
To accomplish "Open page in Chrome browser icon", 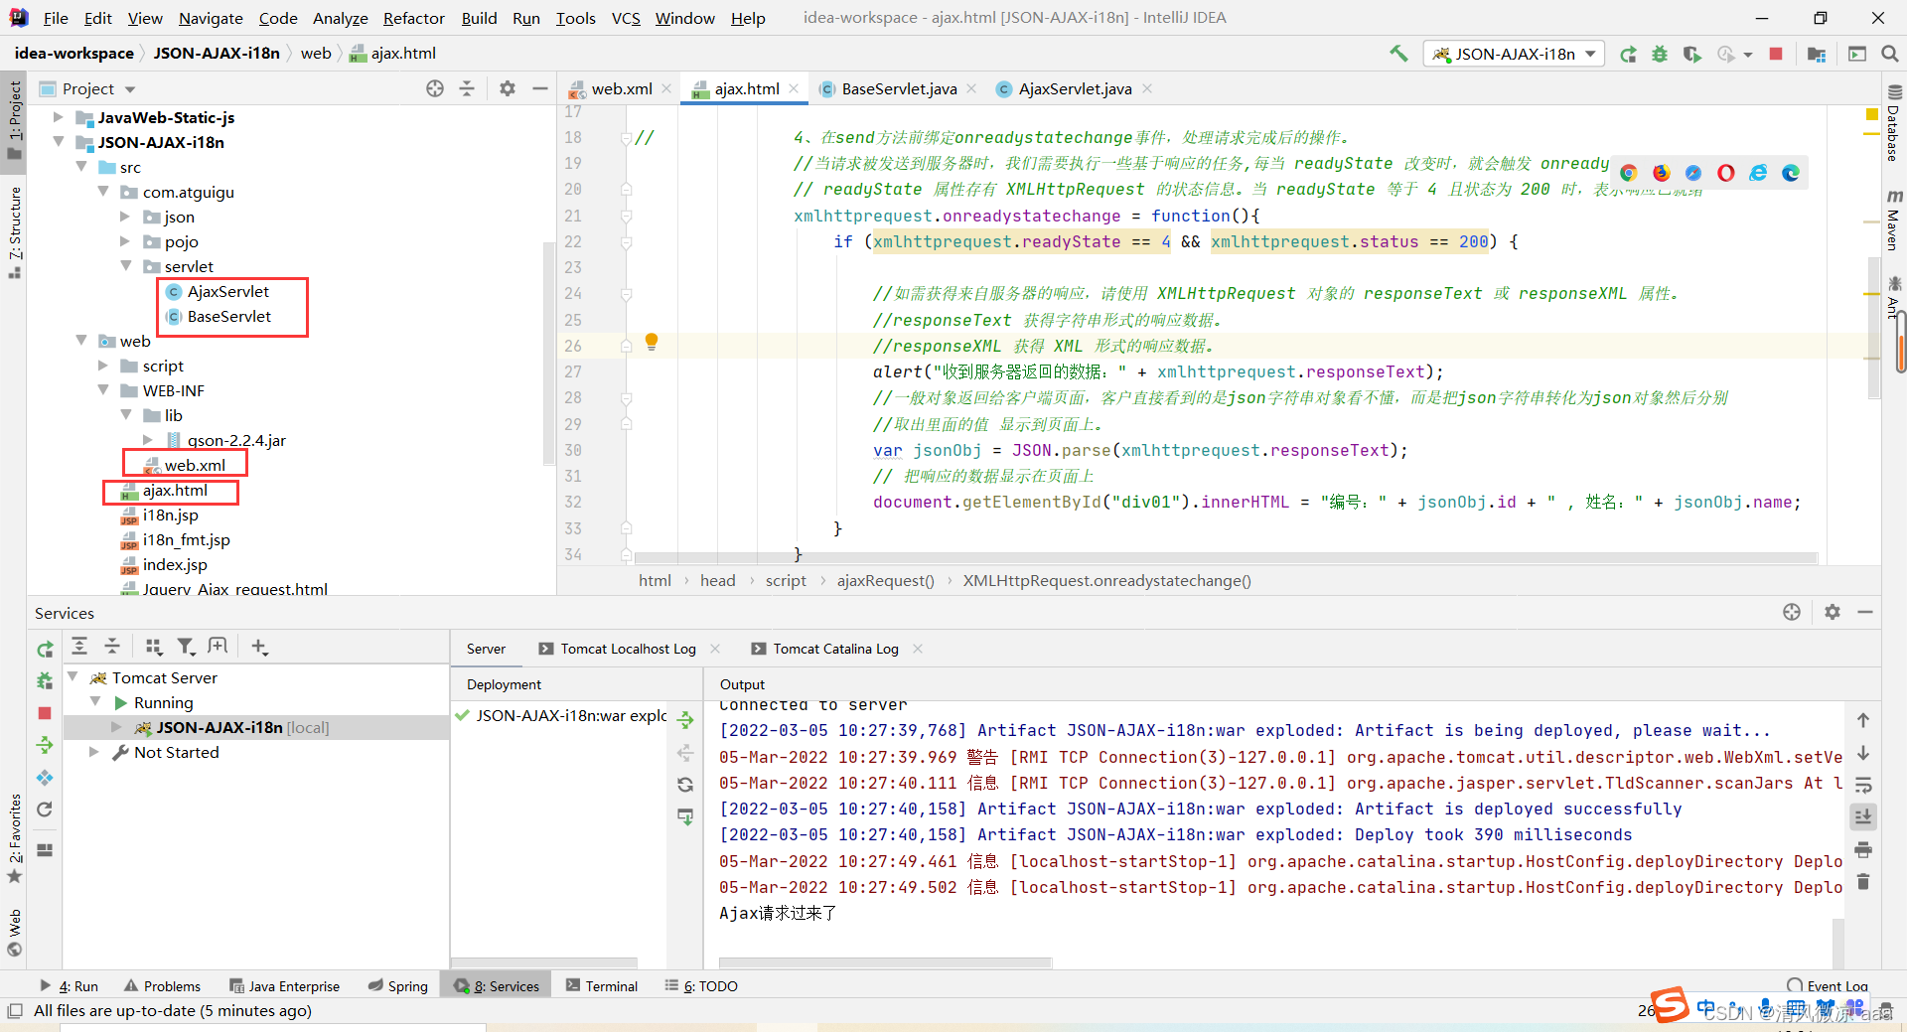I will pyautogui.click(x=1629, y=173).
